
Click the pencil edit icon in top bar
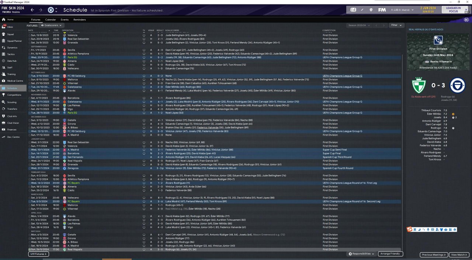tap(362, 10)
